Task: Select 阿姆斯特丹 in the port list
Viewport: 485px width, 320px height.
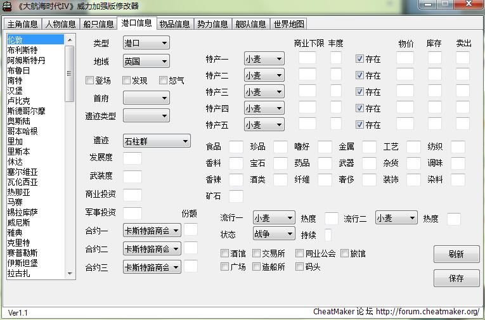Action: tap(27, 60)
